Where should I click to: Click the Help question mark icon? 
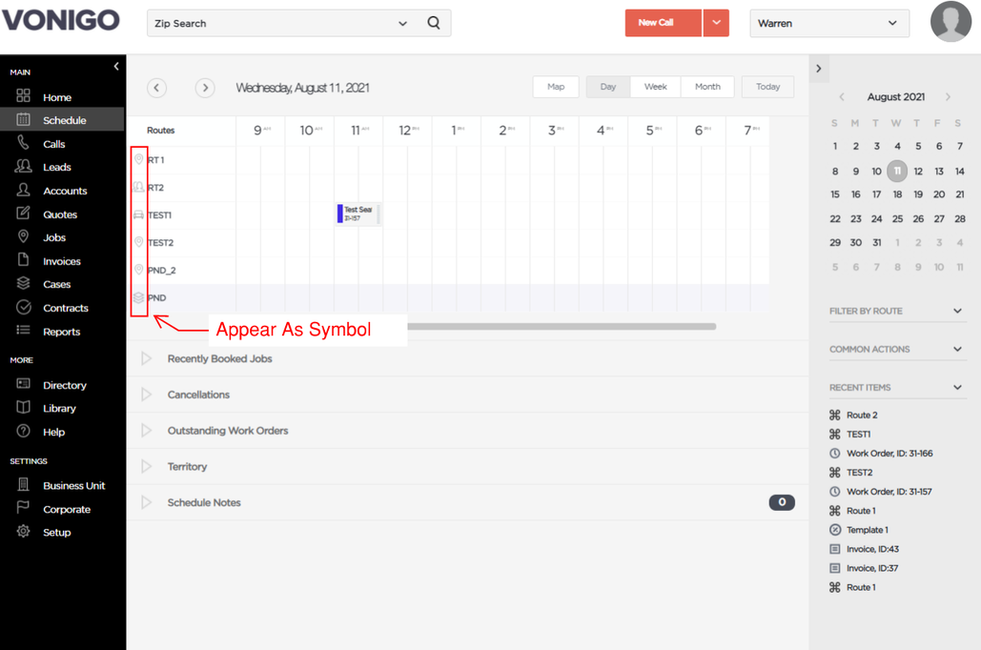click(x=23, y=431)
